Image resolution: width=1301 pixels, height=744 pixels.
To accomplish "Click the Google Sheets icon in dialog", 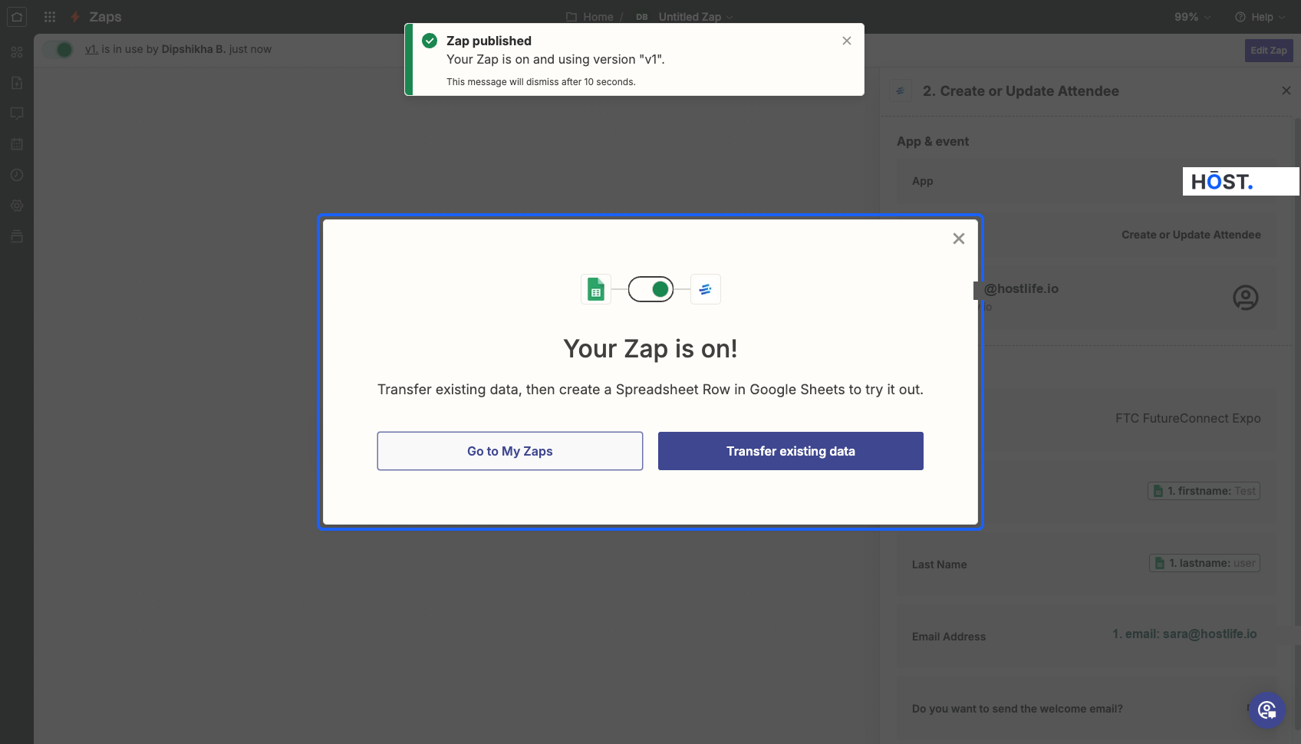I will [596, 289].
